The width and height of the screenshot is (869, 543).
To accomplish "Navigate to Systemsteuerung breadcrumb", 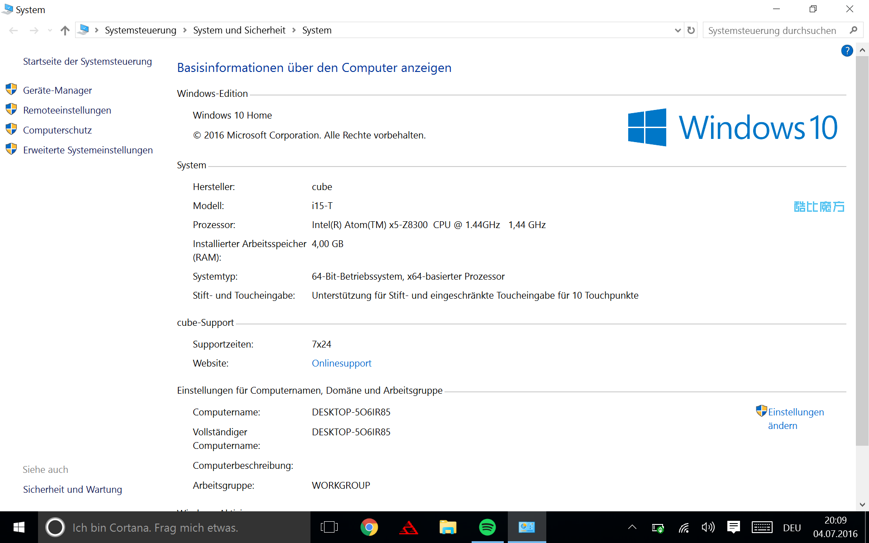I will [140, 30].
